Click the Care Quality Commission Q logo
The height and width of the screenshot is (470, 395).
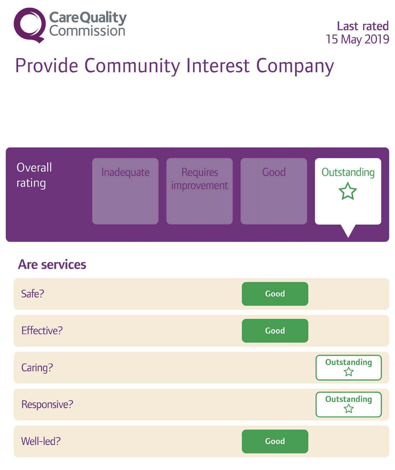tap(29, 25)
